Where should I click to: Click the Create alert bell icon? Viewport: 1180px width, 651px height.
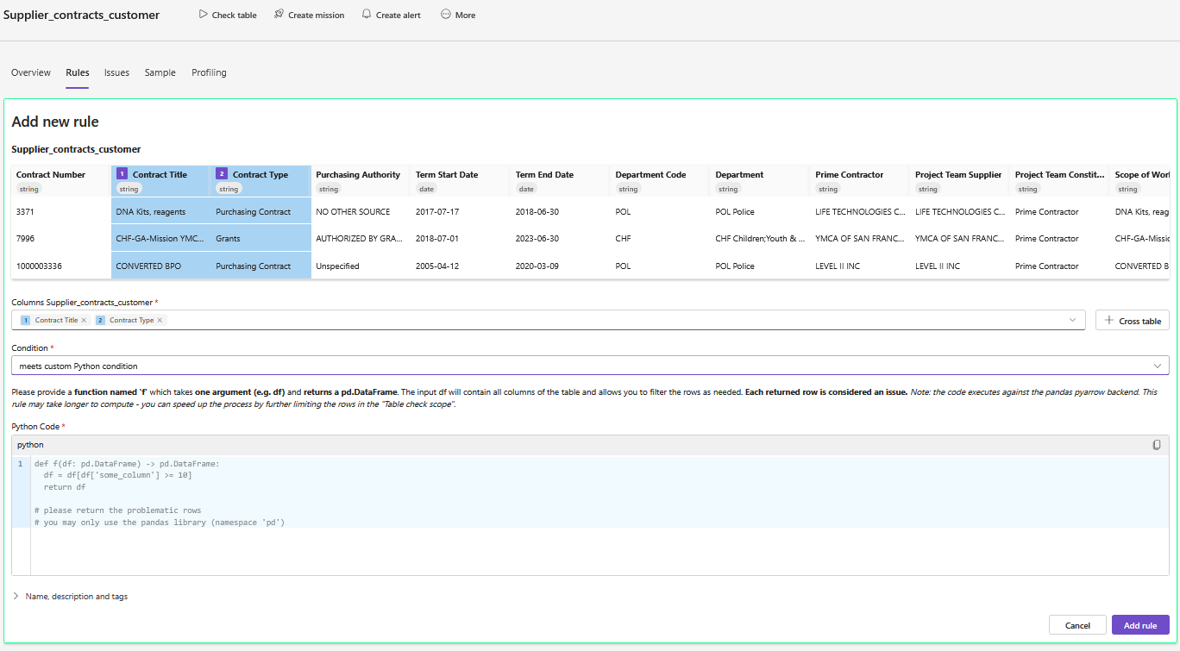[x=367, y=15]
